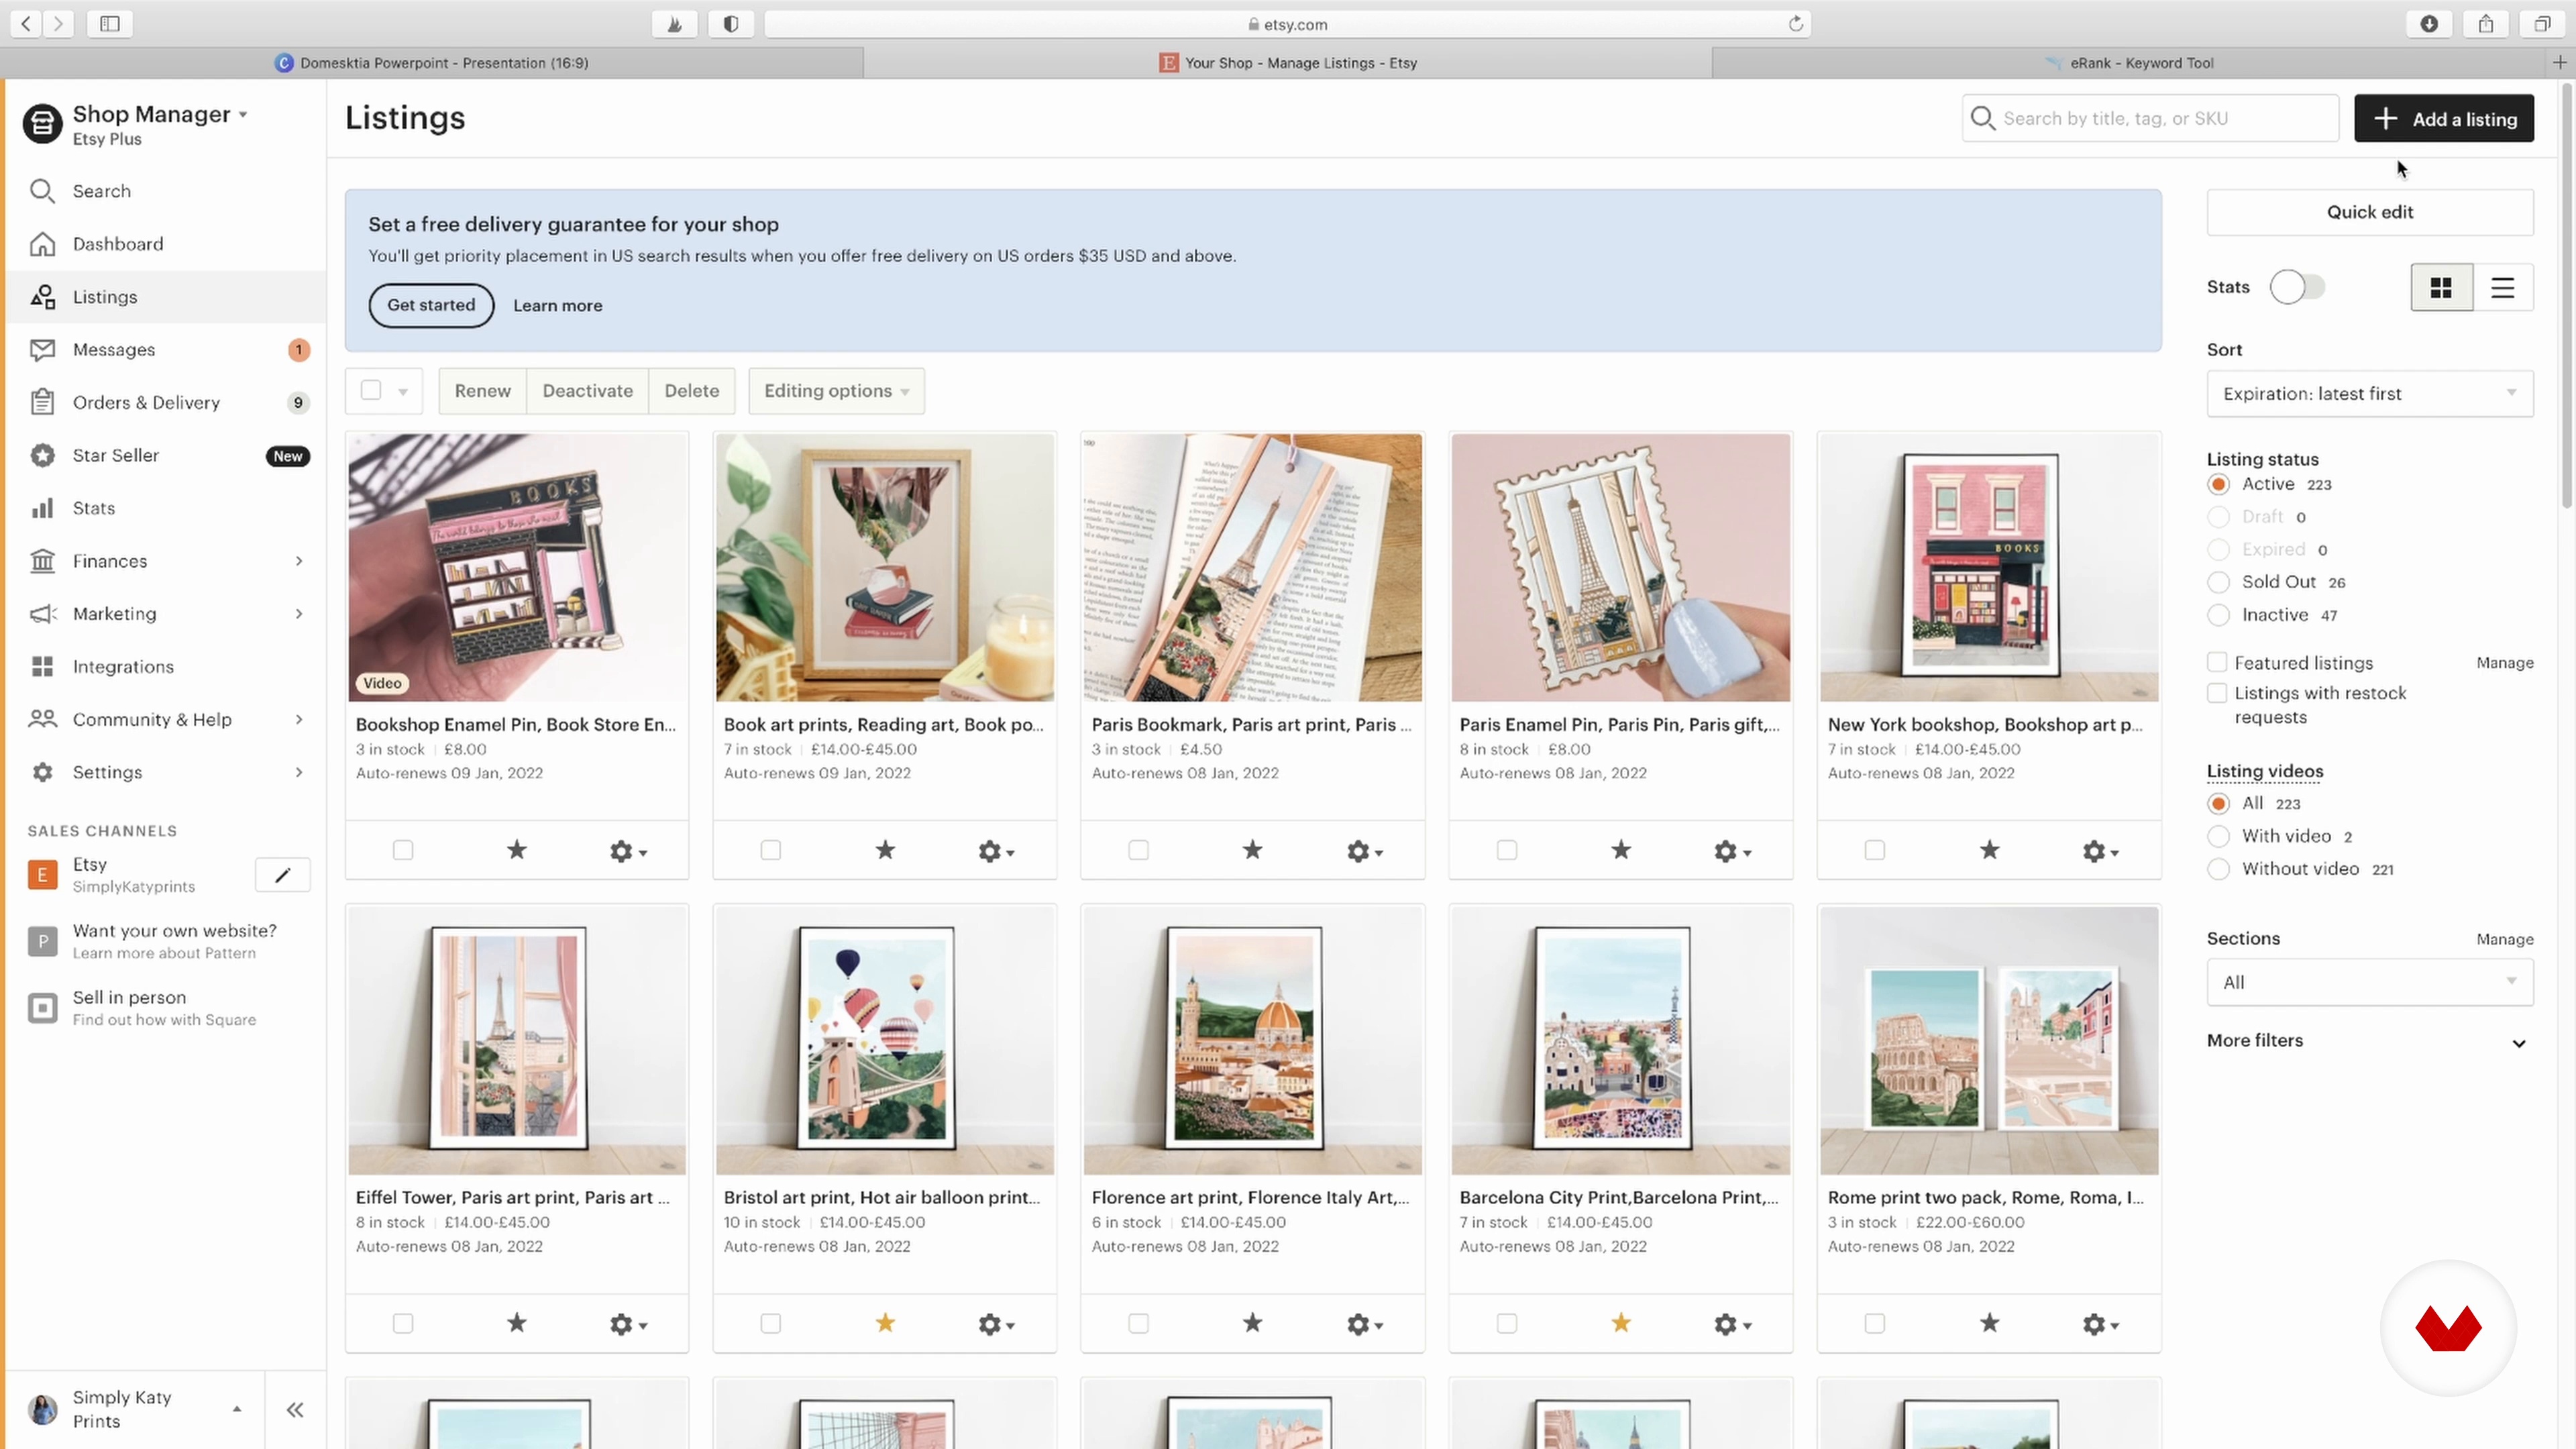Viewport: 2576px width, 1449px height.
Task: Select Inactive listing status
Action: (2218, 615)
